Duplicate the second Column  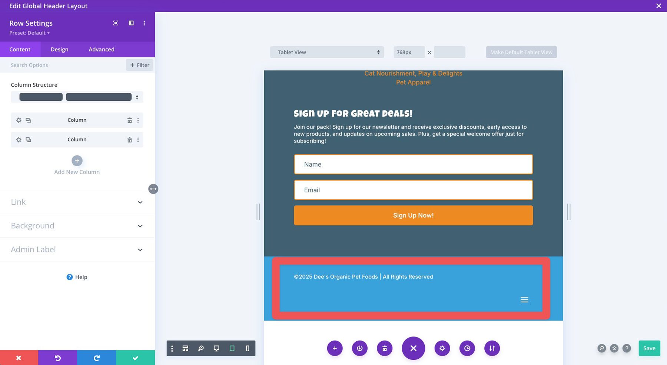pos(28,140)
